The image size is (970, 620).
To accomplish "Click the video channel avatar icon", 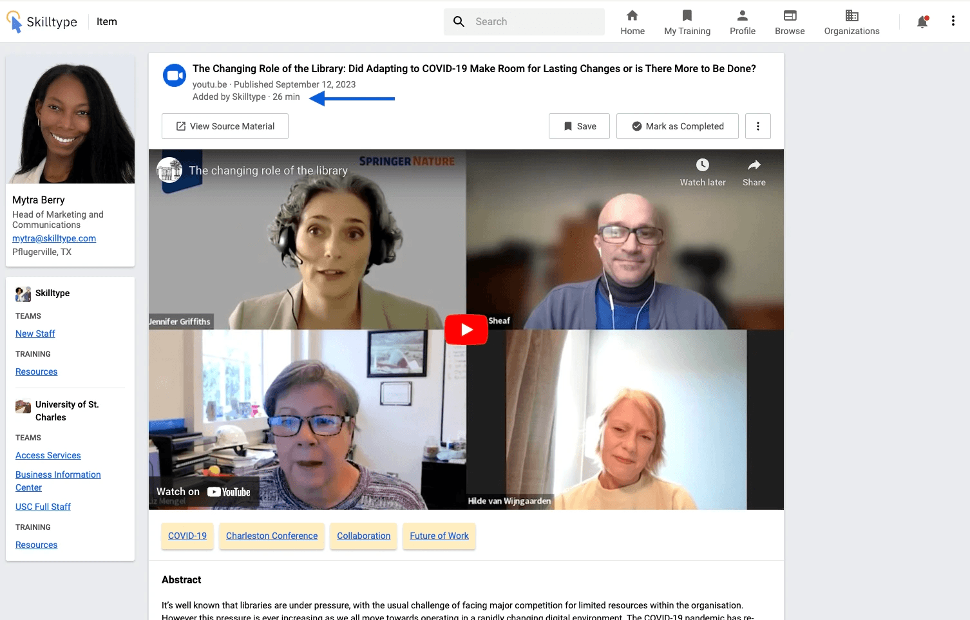I will point(169,171).
